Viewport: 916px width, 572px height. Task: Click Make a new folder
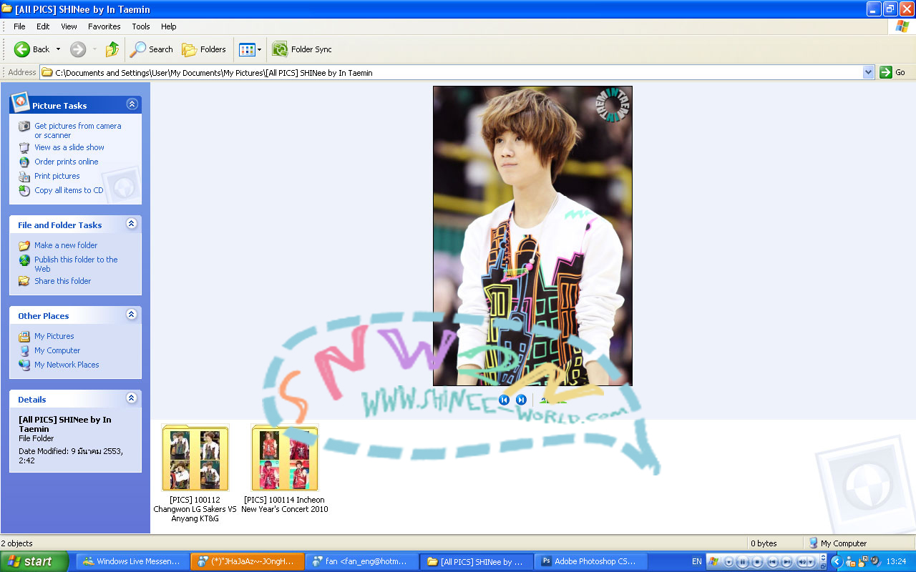pos(66,245)
